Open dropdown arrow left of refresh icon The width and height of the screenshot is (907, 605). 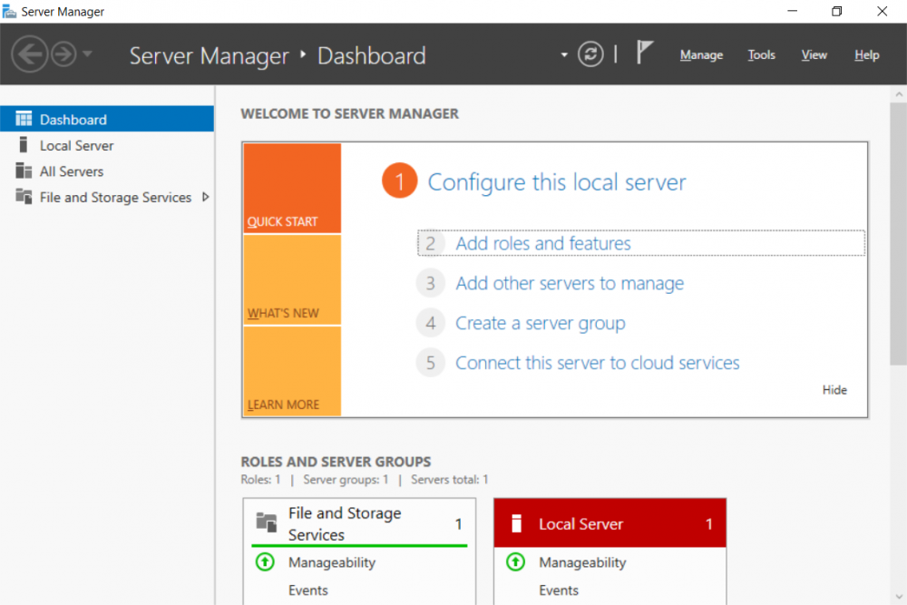[x=563, y=55]
